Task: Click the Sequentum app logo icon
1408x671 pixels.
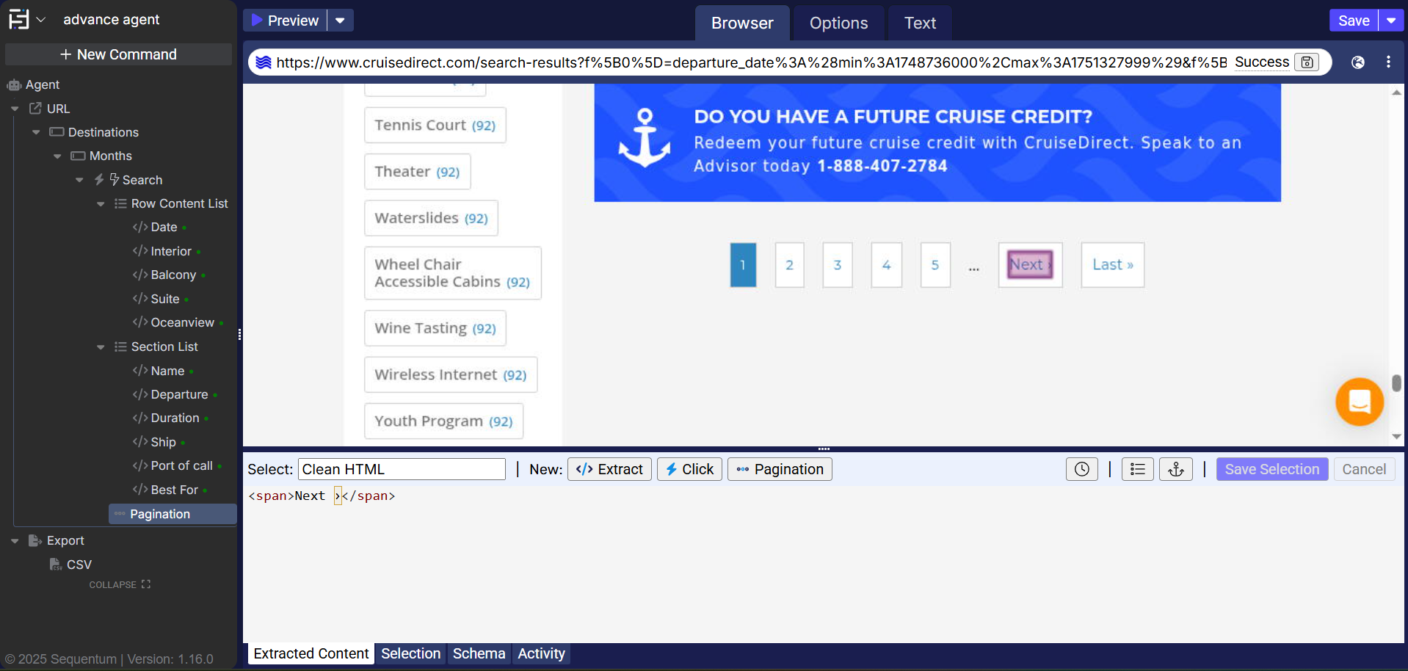Action: click(x=19, y=19)
